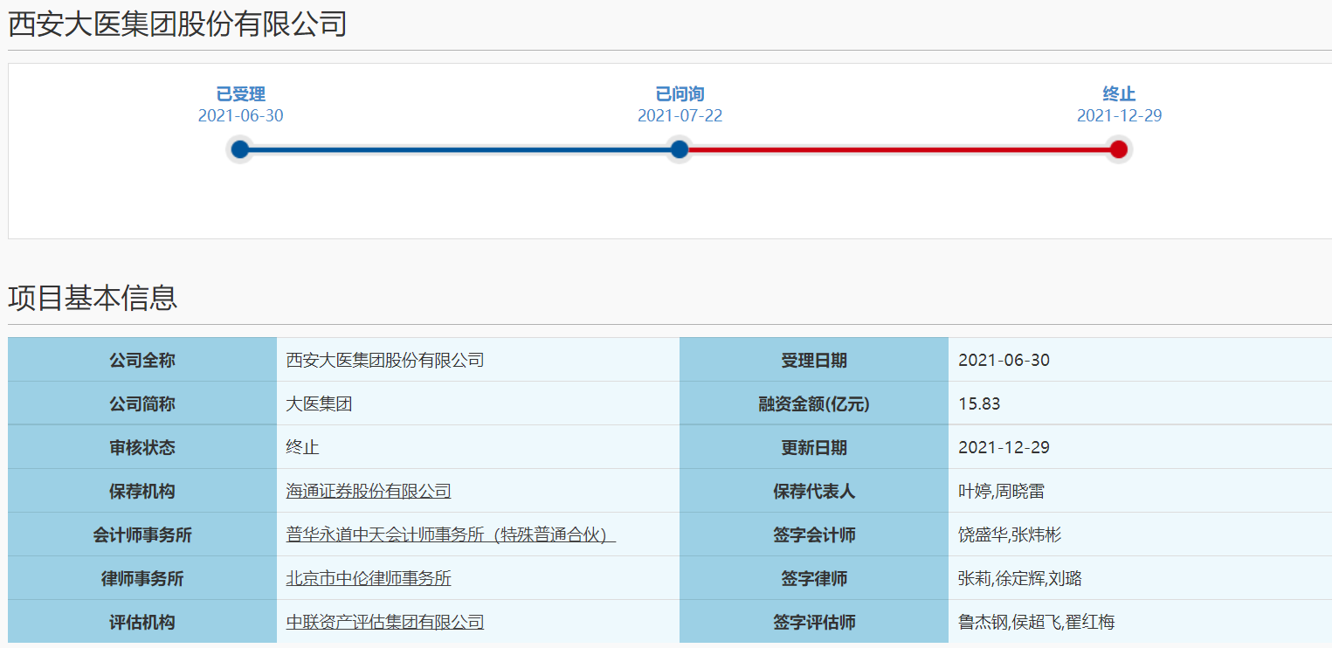This screenshot has width=1332, height=648.
Task: Click the 项目基本信息 section heading
Action: [x=93, y=298]
